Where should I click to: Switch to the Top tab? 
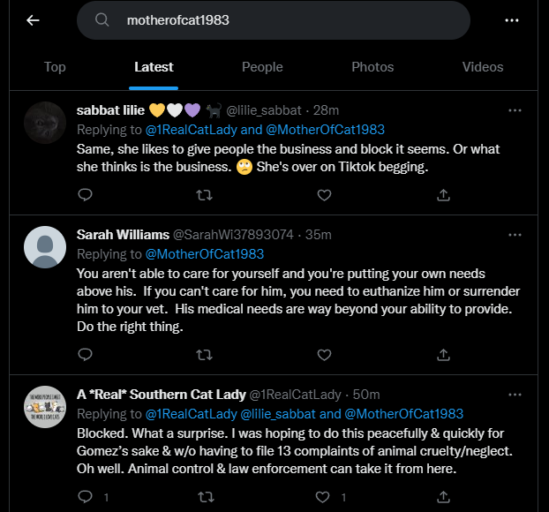pyautogui.click(x=55, y=67)
